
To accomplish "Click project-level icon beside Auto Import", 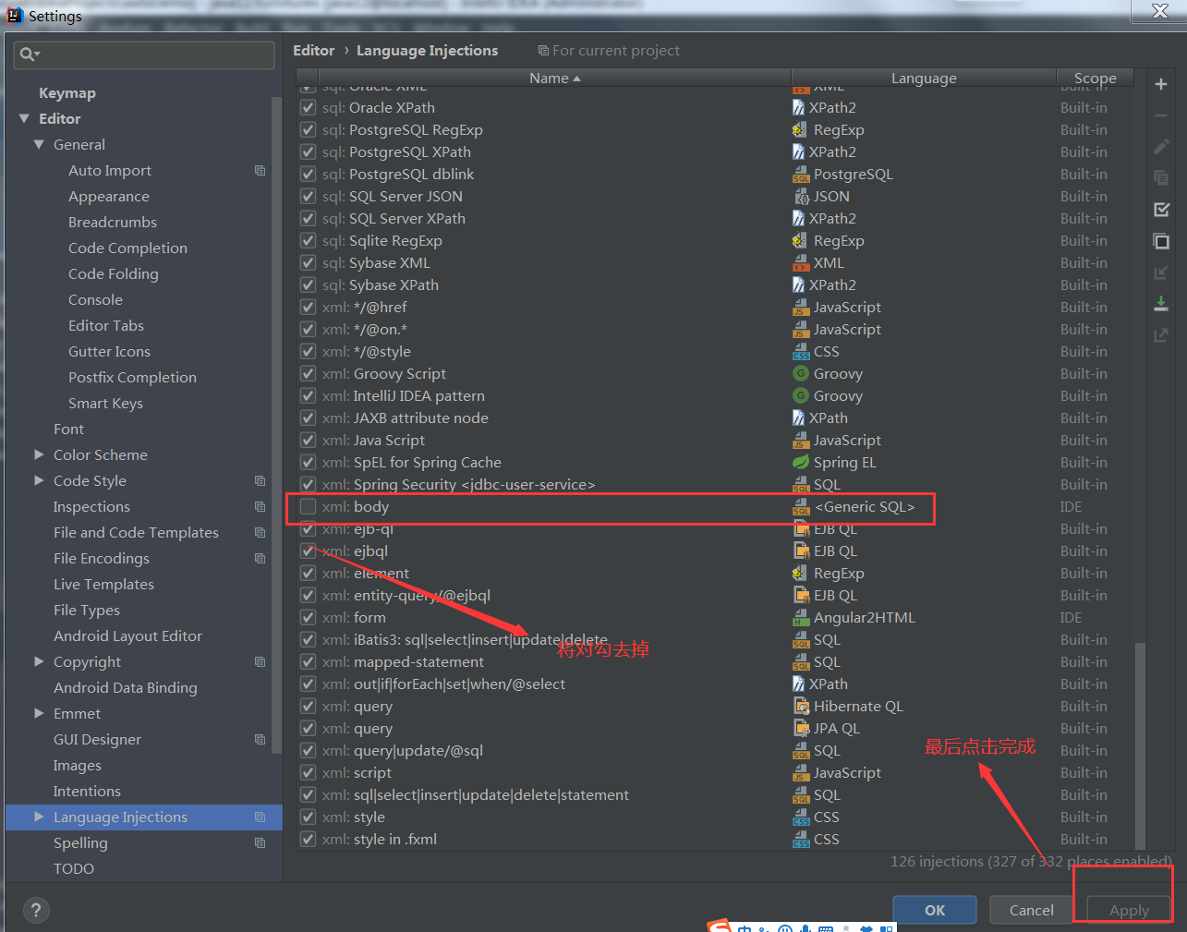I will click(x=260, y=171).
